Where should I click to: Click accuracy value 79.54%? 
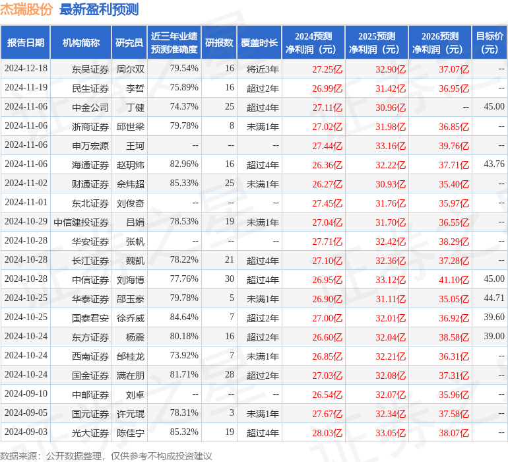(x=184, y=69)
